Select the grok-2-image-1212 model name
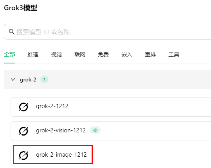The width and height of the screenshot is (211, 168). click(61, 155)
